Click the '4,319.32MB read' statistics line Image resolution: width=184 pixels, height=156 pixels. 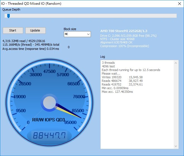click(x=24, y=41)
